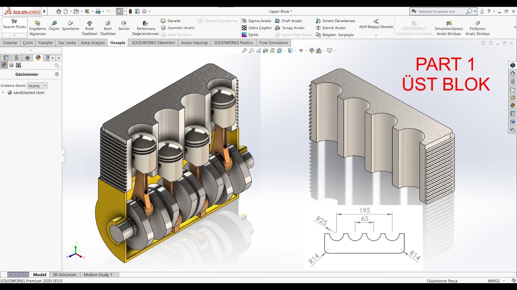The height and width of the screenshot is (290, 517).
Task: Open the Yüzeyler tab
Action: (x=46, y=43)
